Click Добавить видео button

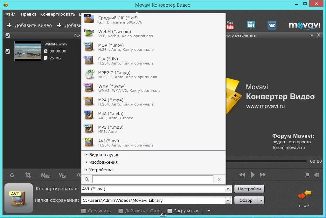coord(30,25)
